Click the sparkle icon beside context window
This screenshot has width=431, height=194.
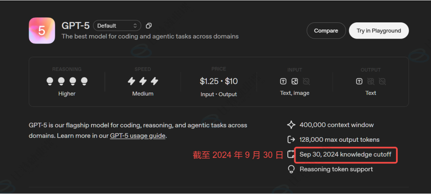[291, 125]
